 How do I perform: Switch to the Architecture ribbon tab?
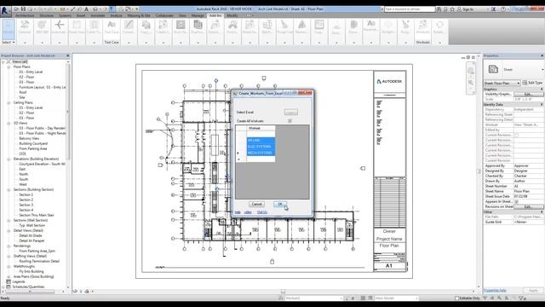[25, 15]
